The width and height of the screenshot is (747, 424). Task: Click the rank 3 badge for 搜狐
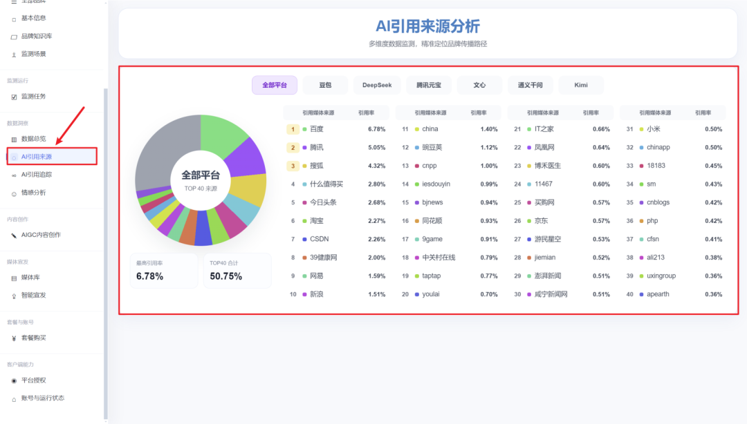pos(293,166)
